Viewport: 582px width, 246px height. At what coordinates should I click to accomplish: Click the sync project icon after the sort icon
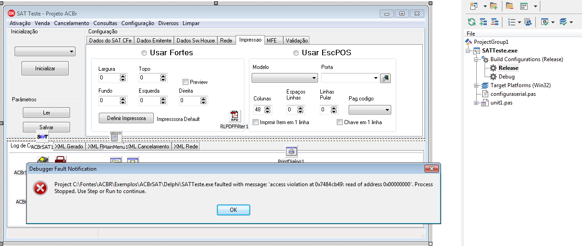pyautogui.click(x=528, y=21)
